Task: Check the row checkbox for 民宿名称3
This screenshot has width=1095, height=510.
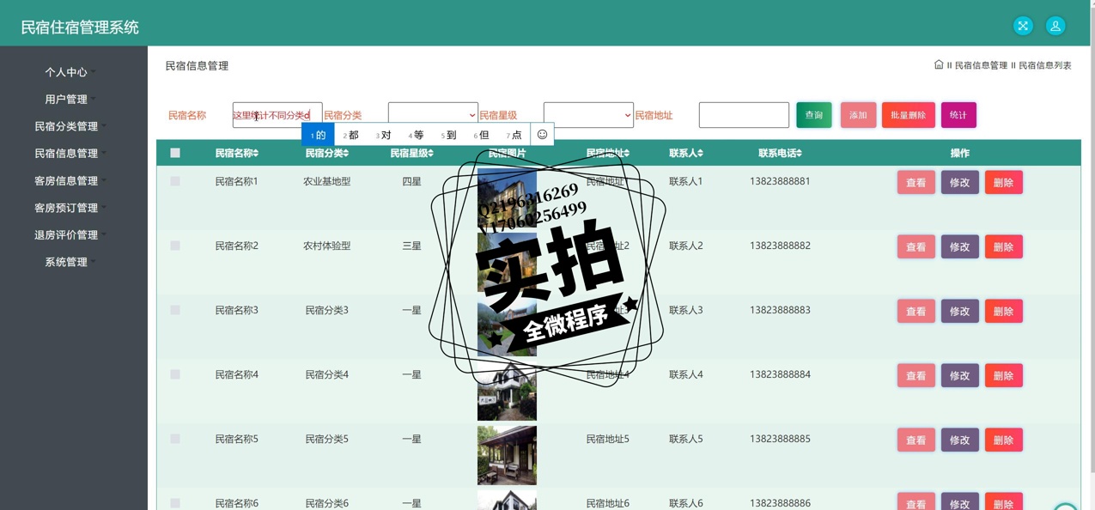Action: (175, 310)
